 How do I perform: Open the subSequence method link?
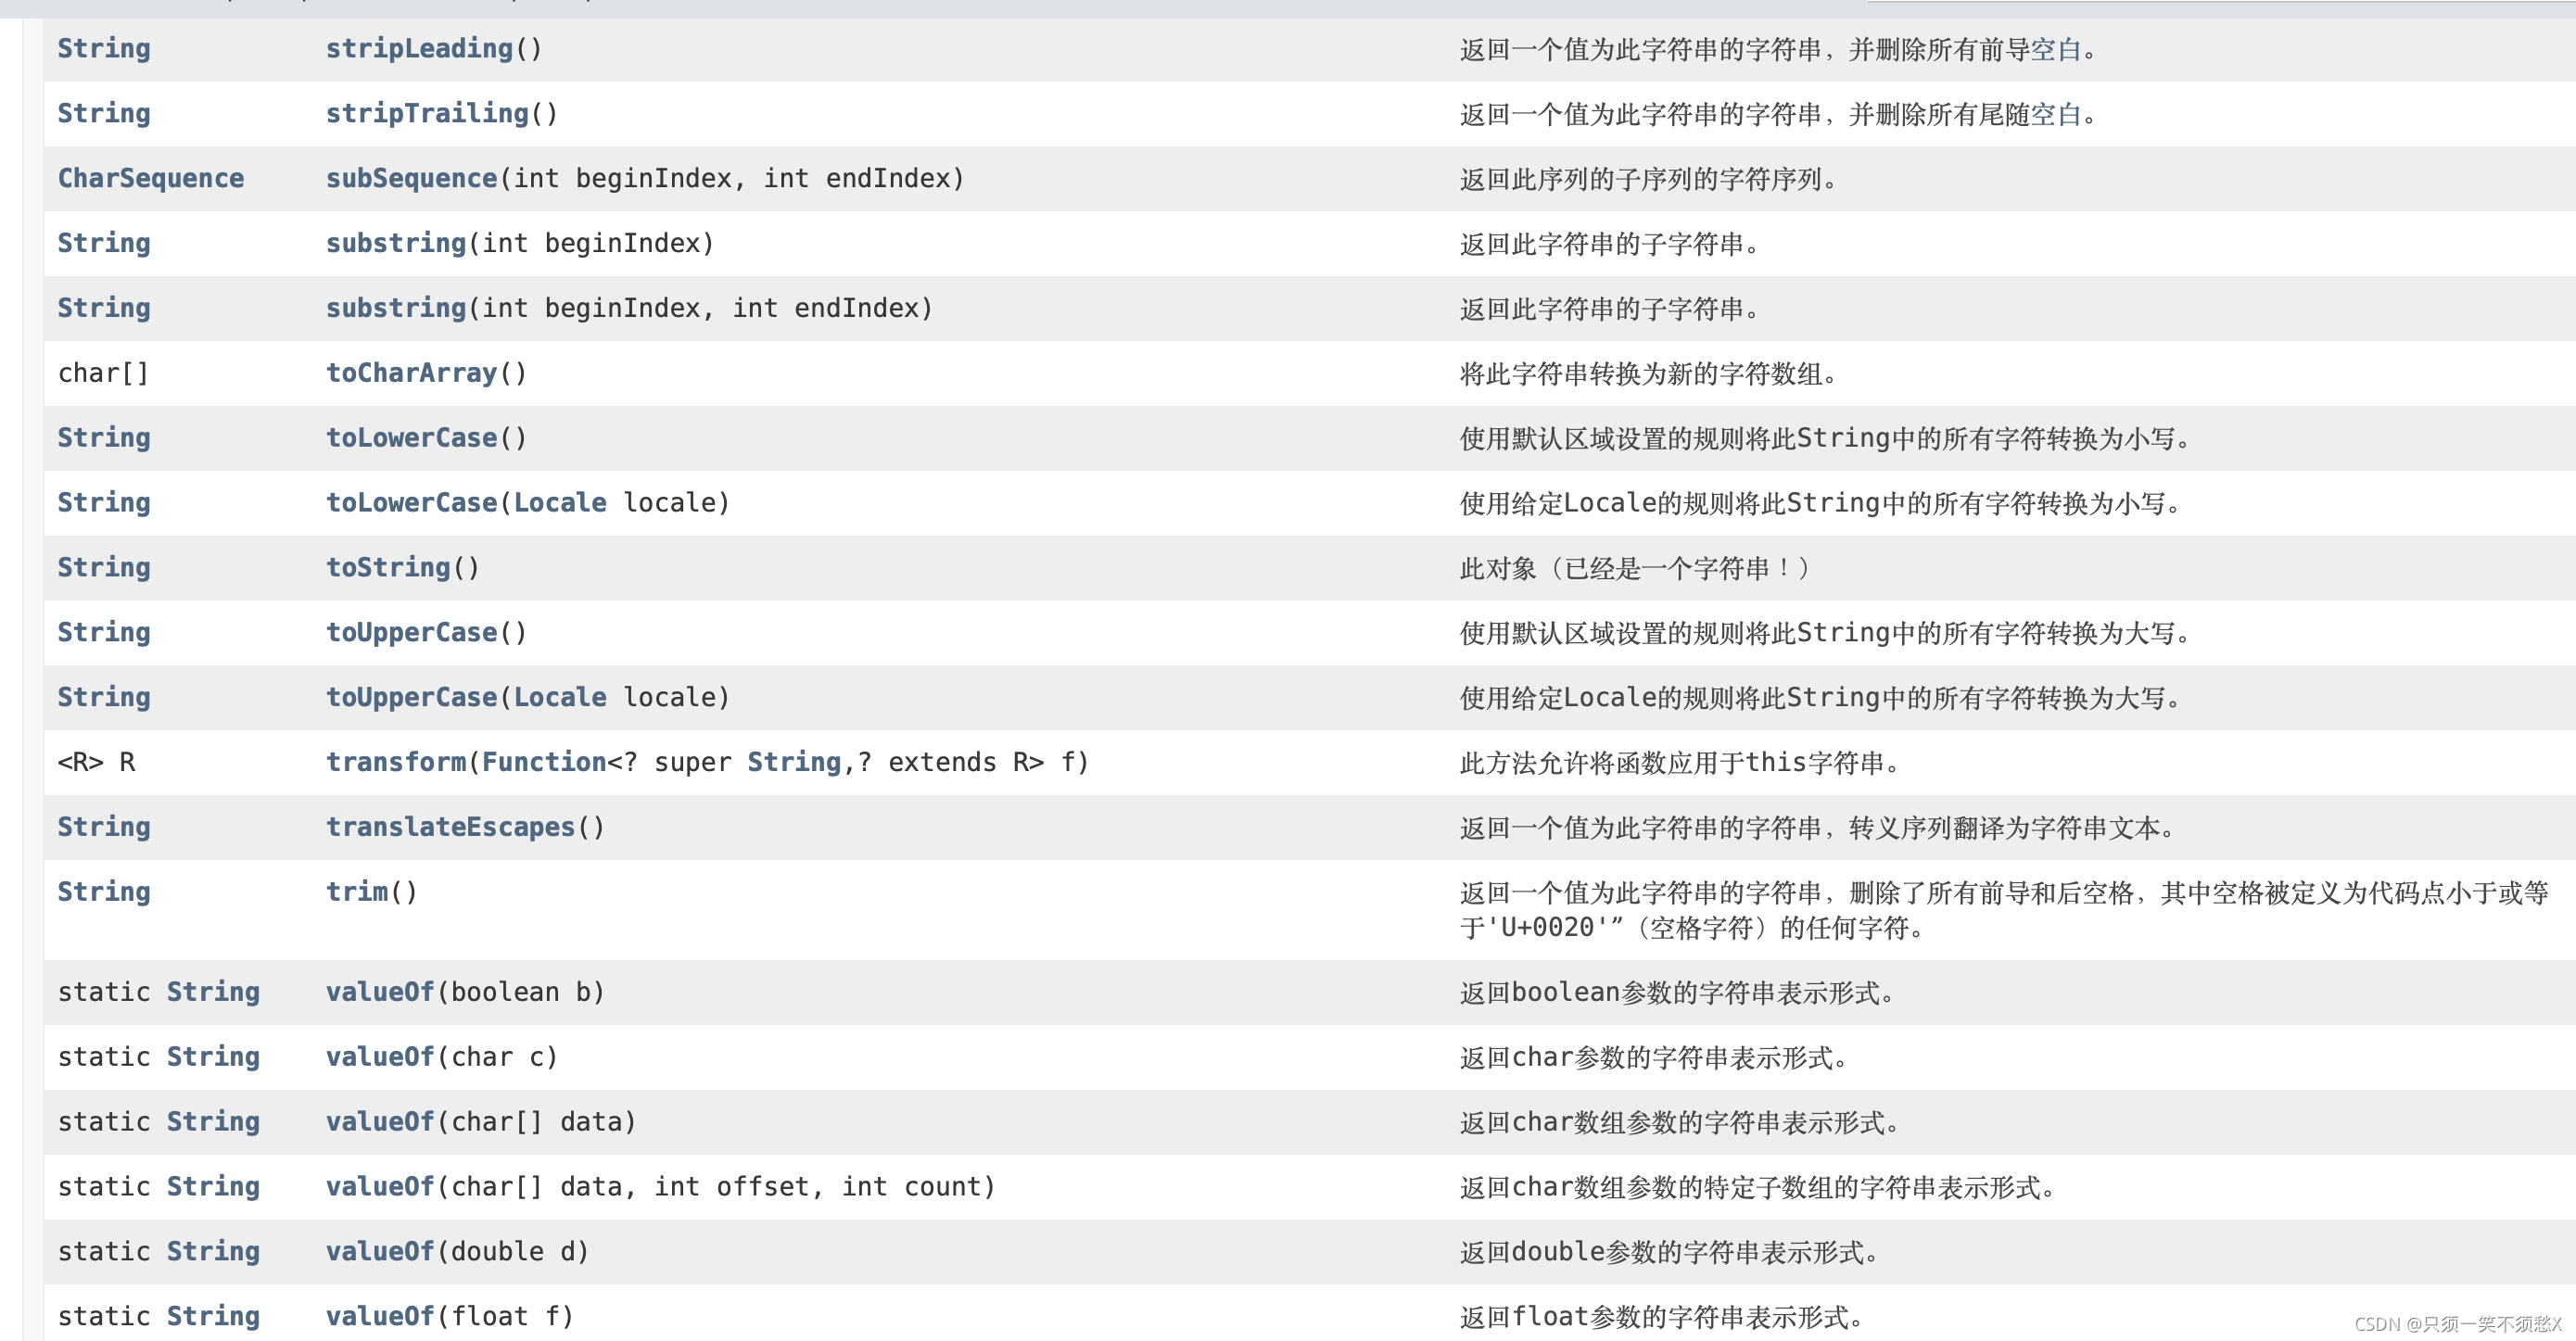click(411, 179)
